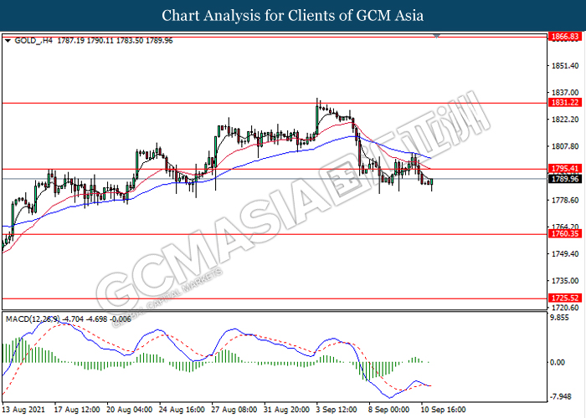Click current price tag 1789.96
Viewport: 586px width, 418px height.
[565, 179]
